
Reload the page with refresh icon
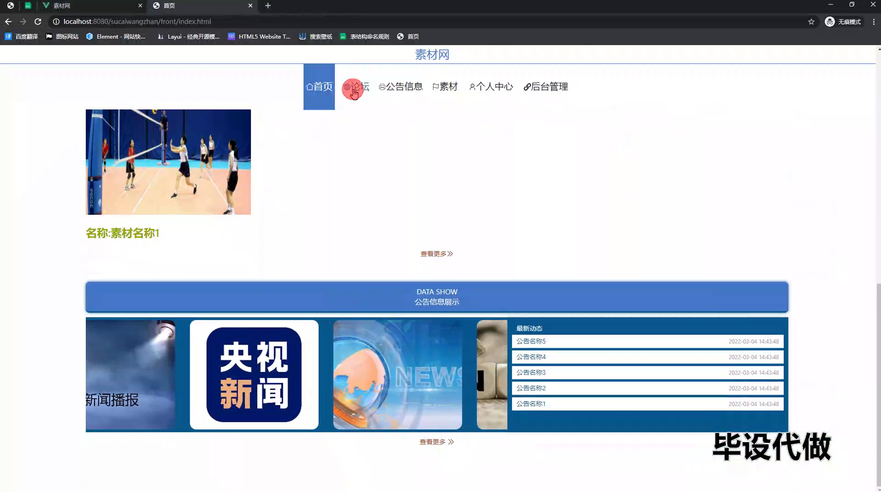[x=38, y=22]
